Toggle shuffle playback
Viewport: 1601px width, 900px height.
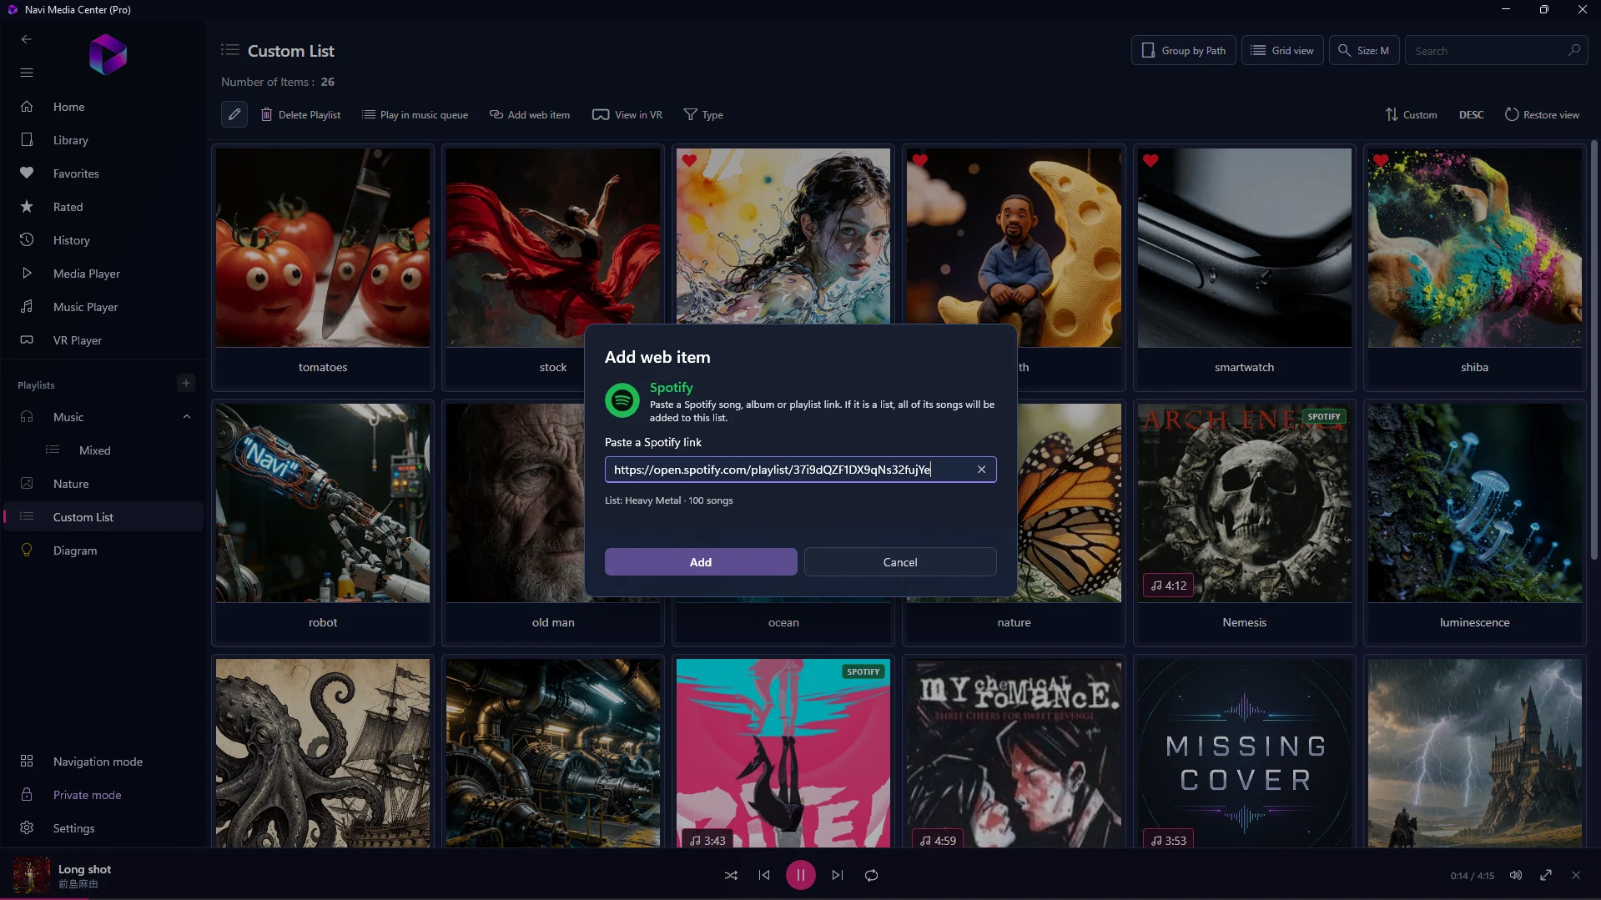point(731,875)
